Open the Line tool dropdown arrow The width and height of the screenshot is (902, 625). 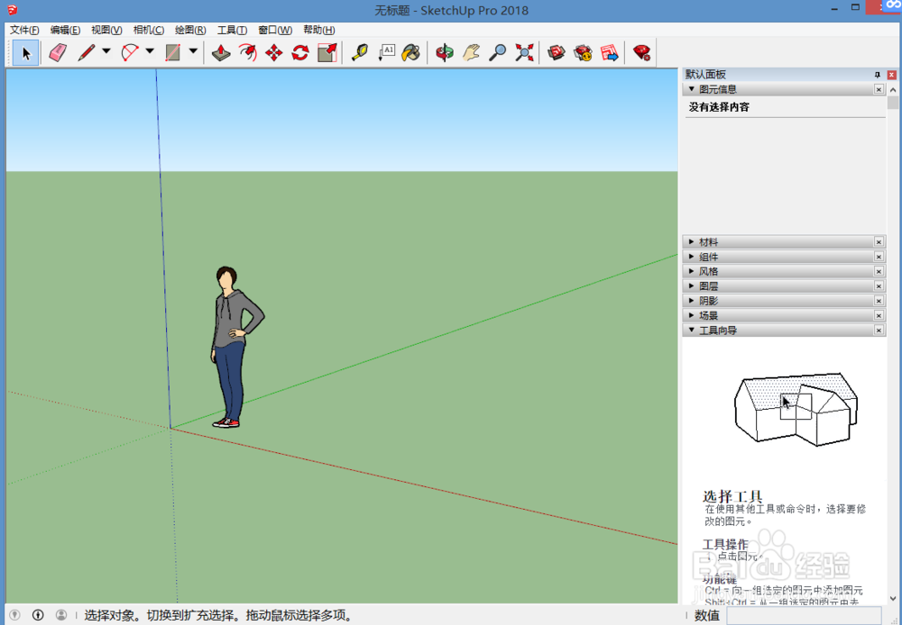(x=106, y=51)
